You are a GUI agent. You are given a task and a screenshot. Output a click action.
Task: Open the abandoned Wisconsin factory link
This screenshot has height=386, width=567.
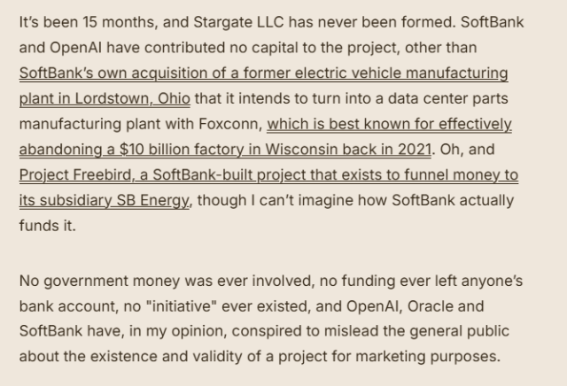pos(389,125)
